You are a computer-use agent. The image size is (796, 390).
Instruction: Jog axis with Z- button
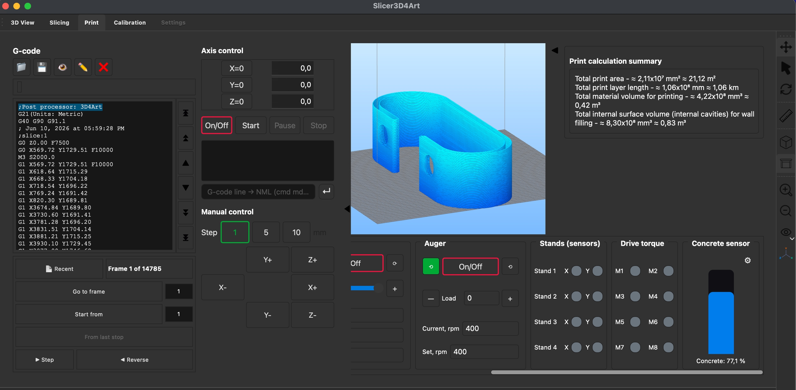[312, 315]
